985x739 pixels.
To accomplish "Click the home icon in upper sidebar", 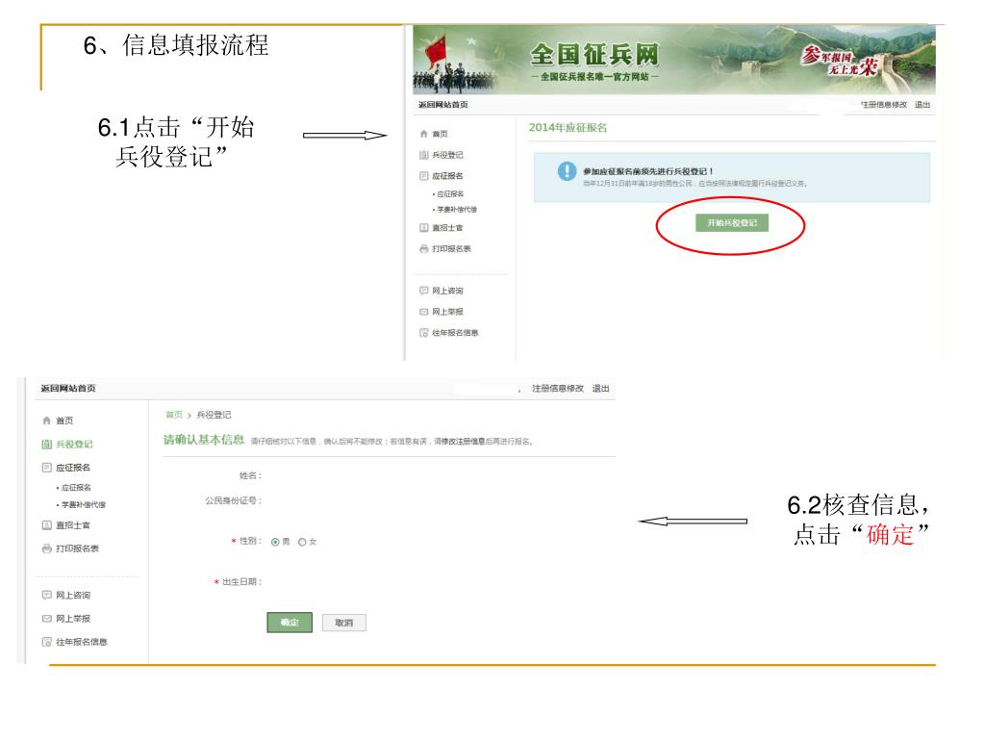I will tap(423, 134).
